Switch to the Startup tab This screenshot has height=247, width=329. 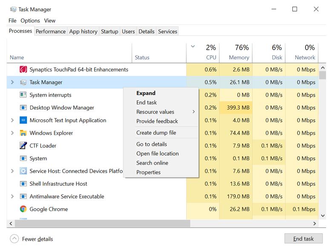[110, 32]
